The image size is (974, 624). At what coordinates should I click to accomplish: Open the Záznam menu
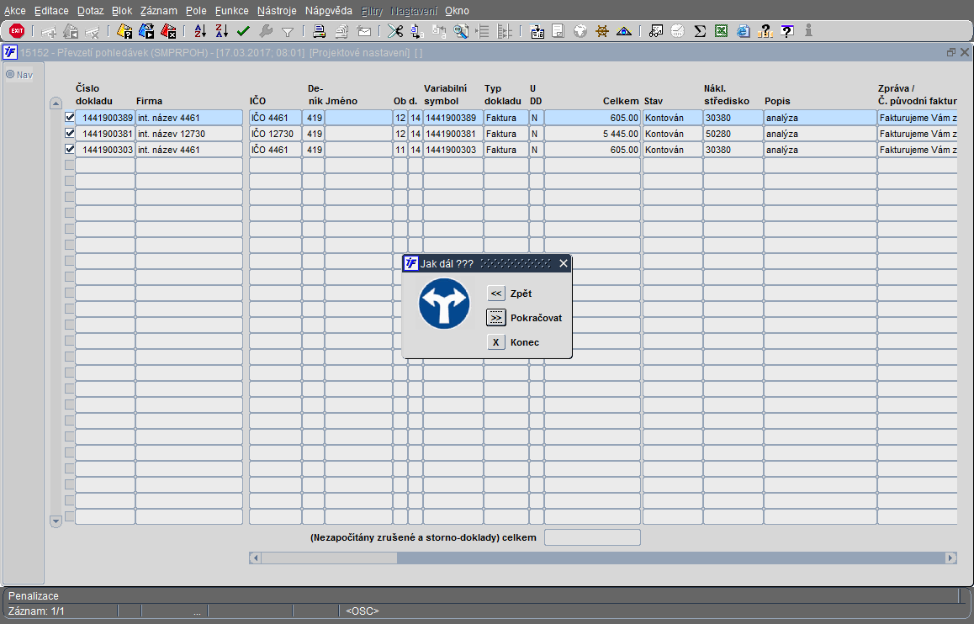(x=158, y=11)
